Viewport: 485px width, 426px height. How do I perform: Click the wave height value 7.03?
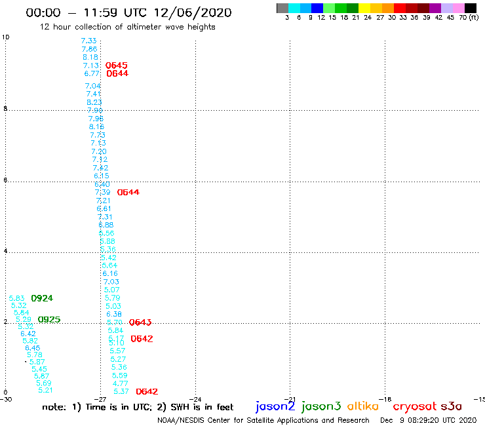click(111, 282)
